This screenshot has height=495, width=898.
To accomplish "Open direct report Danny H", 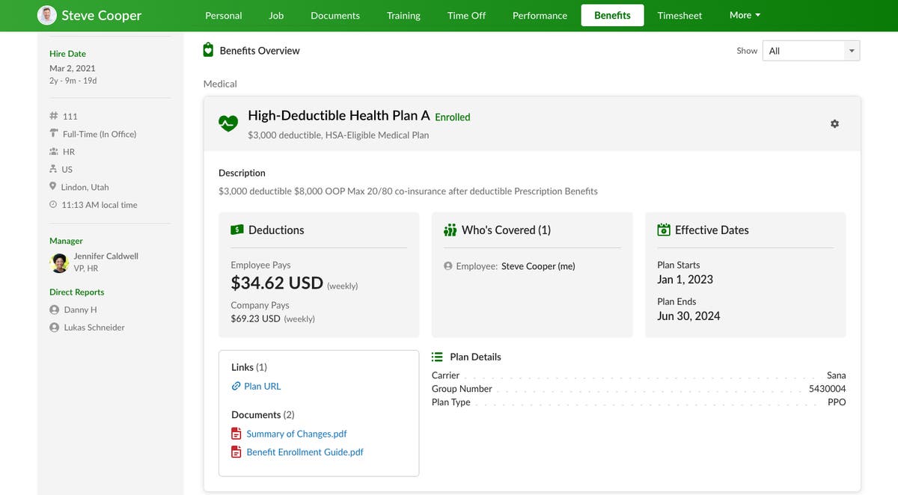I will (x=79, y=309).
